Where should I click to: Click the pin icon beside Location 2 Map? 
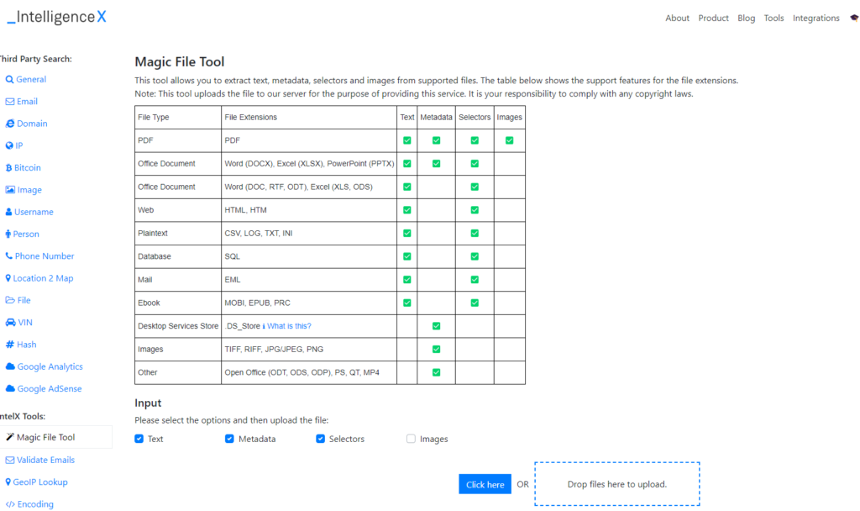pos(8,278)
